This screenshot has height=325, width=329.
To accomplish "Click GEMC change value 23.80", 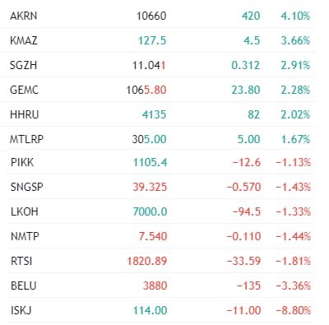I will pyautogui.click(x=246, y=90).
